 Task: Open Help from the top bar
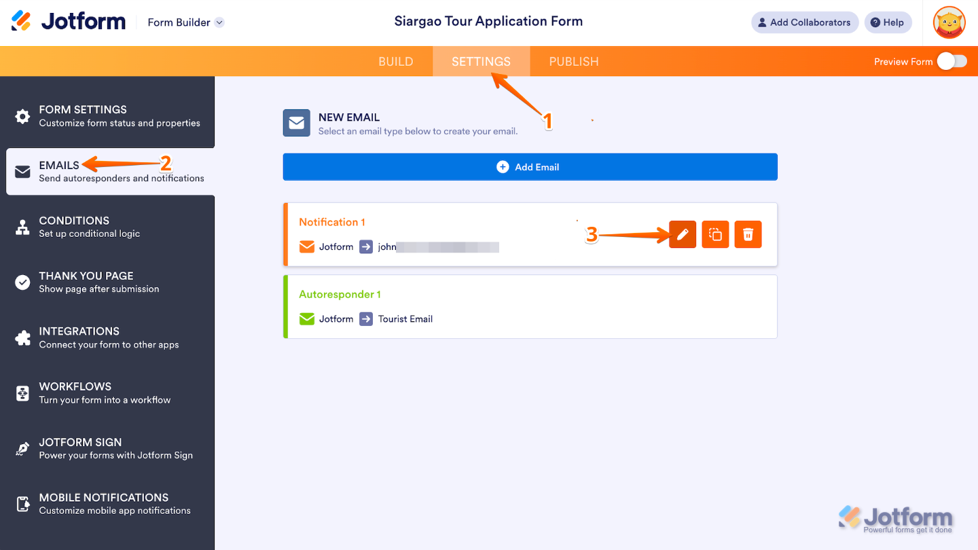coord(888,22)
